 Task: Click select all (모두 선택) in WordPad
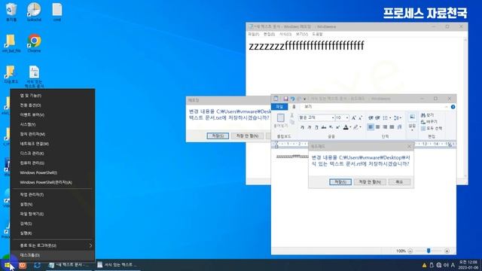(x=432, y=129)
